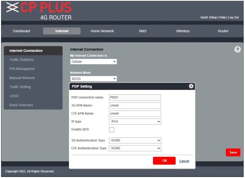
Task: Open the Quick Setup link
Action: (208, 17)
